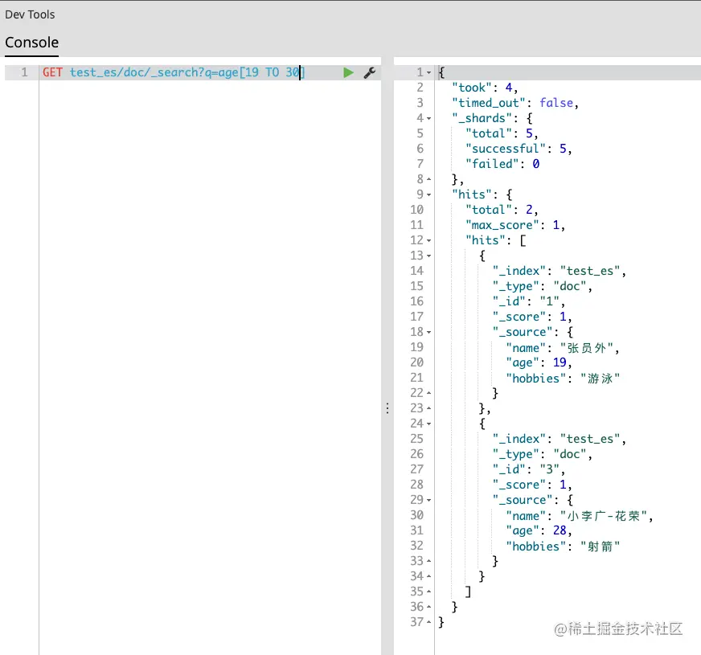Screen dimensions: 701x655
Task: Click the name value 小李广-花荣
Action: point(603,516)
